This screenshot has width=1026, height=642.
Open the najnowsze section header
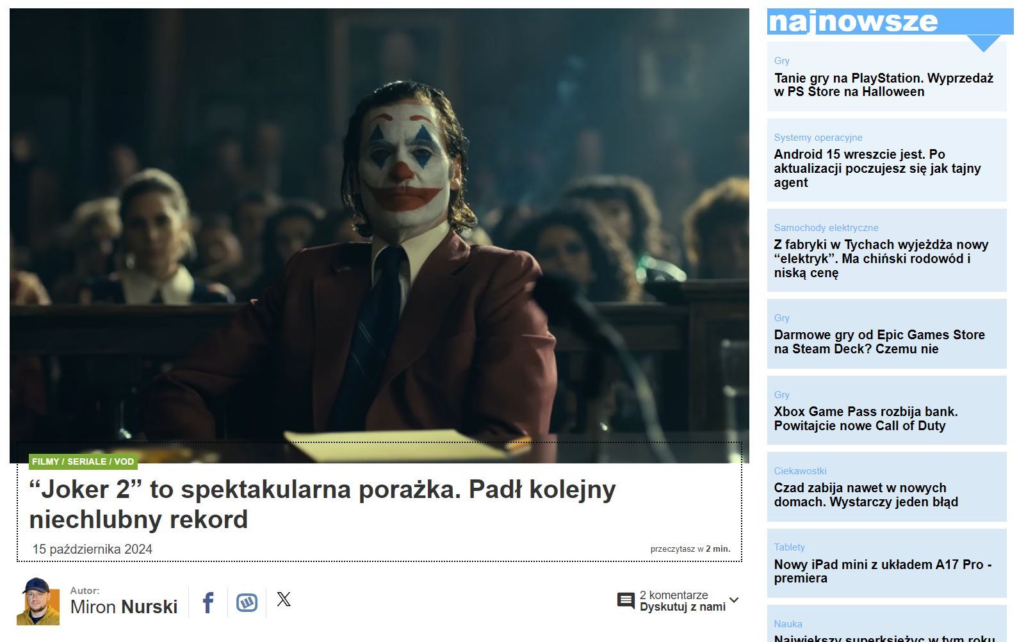[890, 22]
